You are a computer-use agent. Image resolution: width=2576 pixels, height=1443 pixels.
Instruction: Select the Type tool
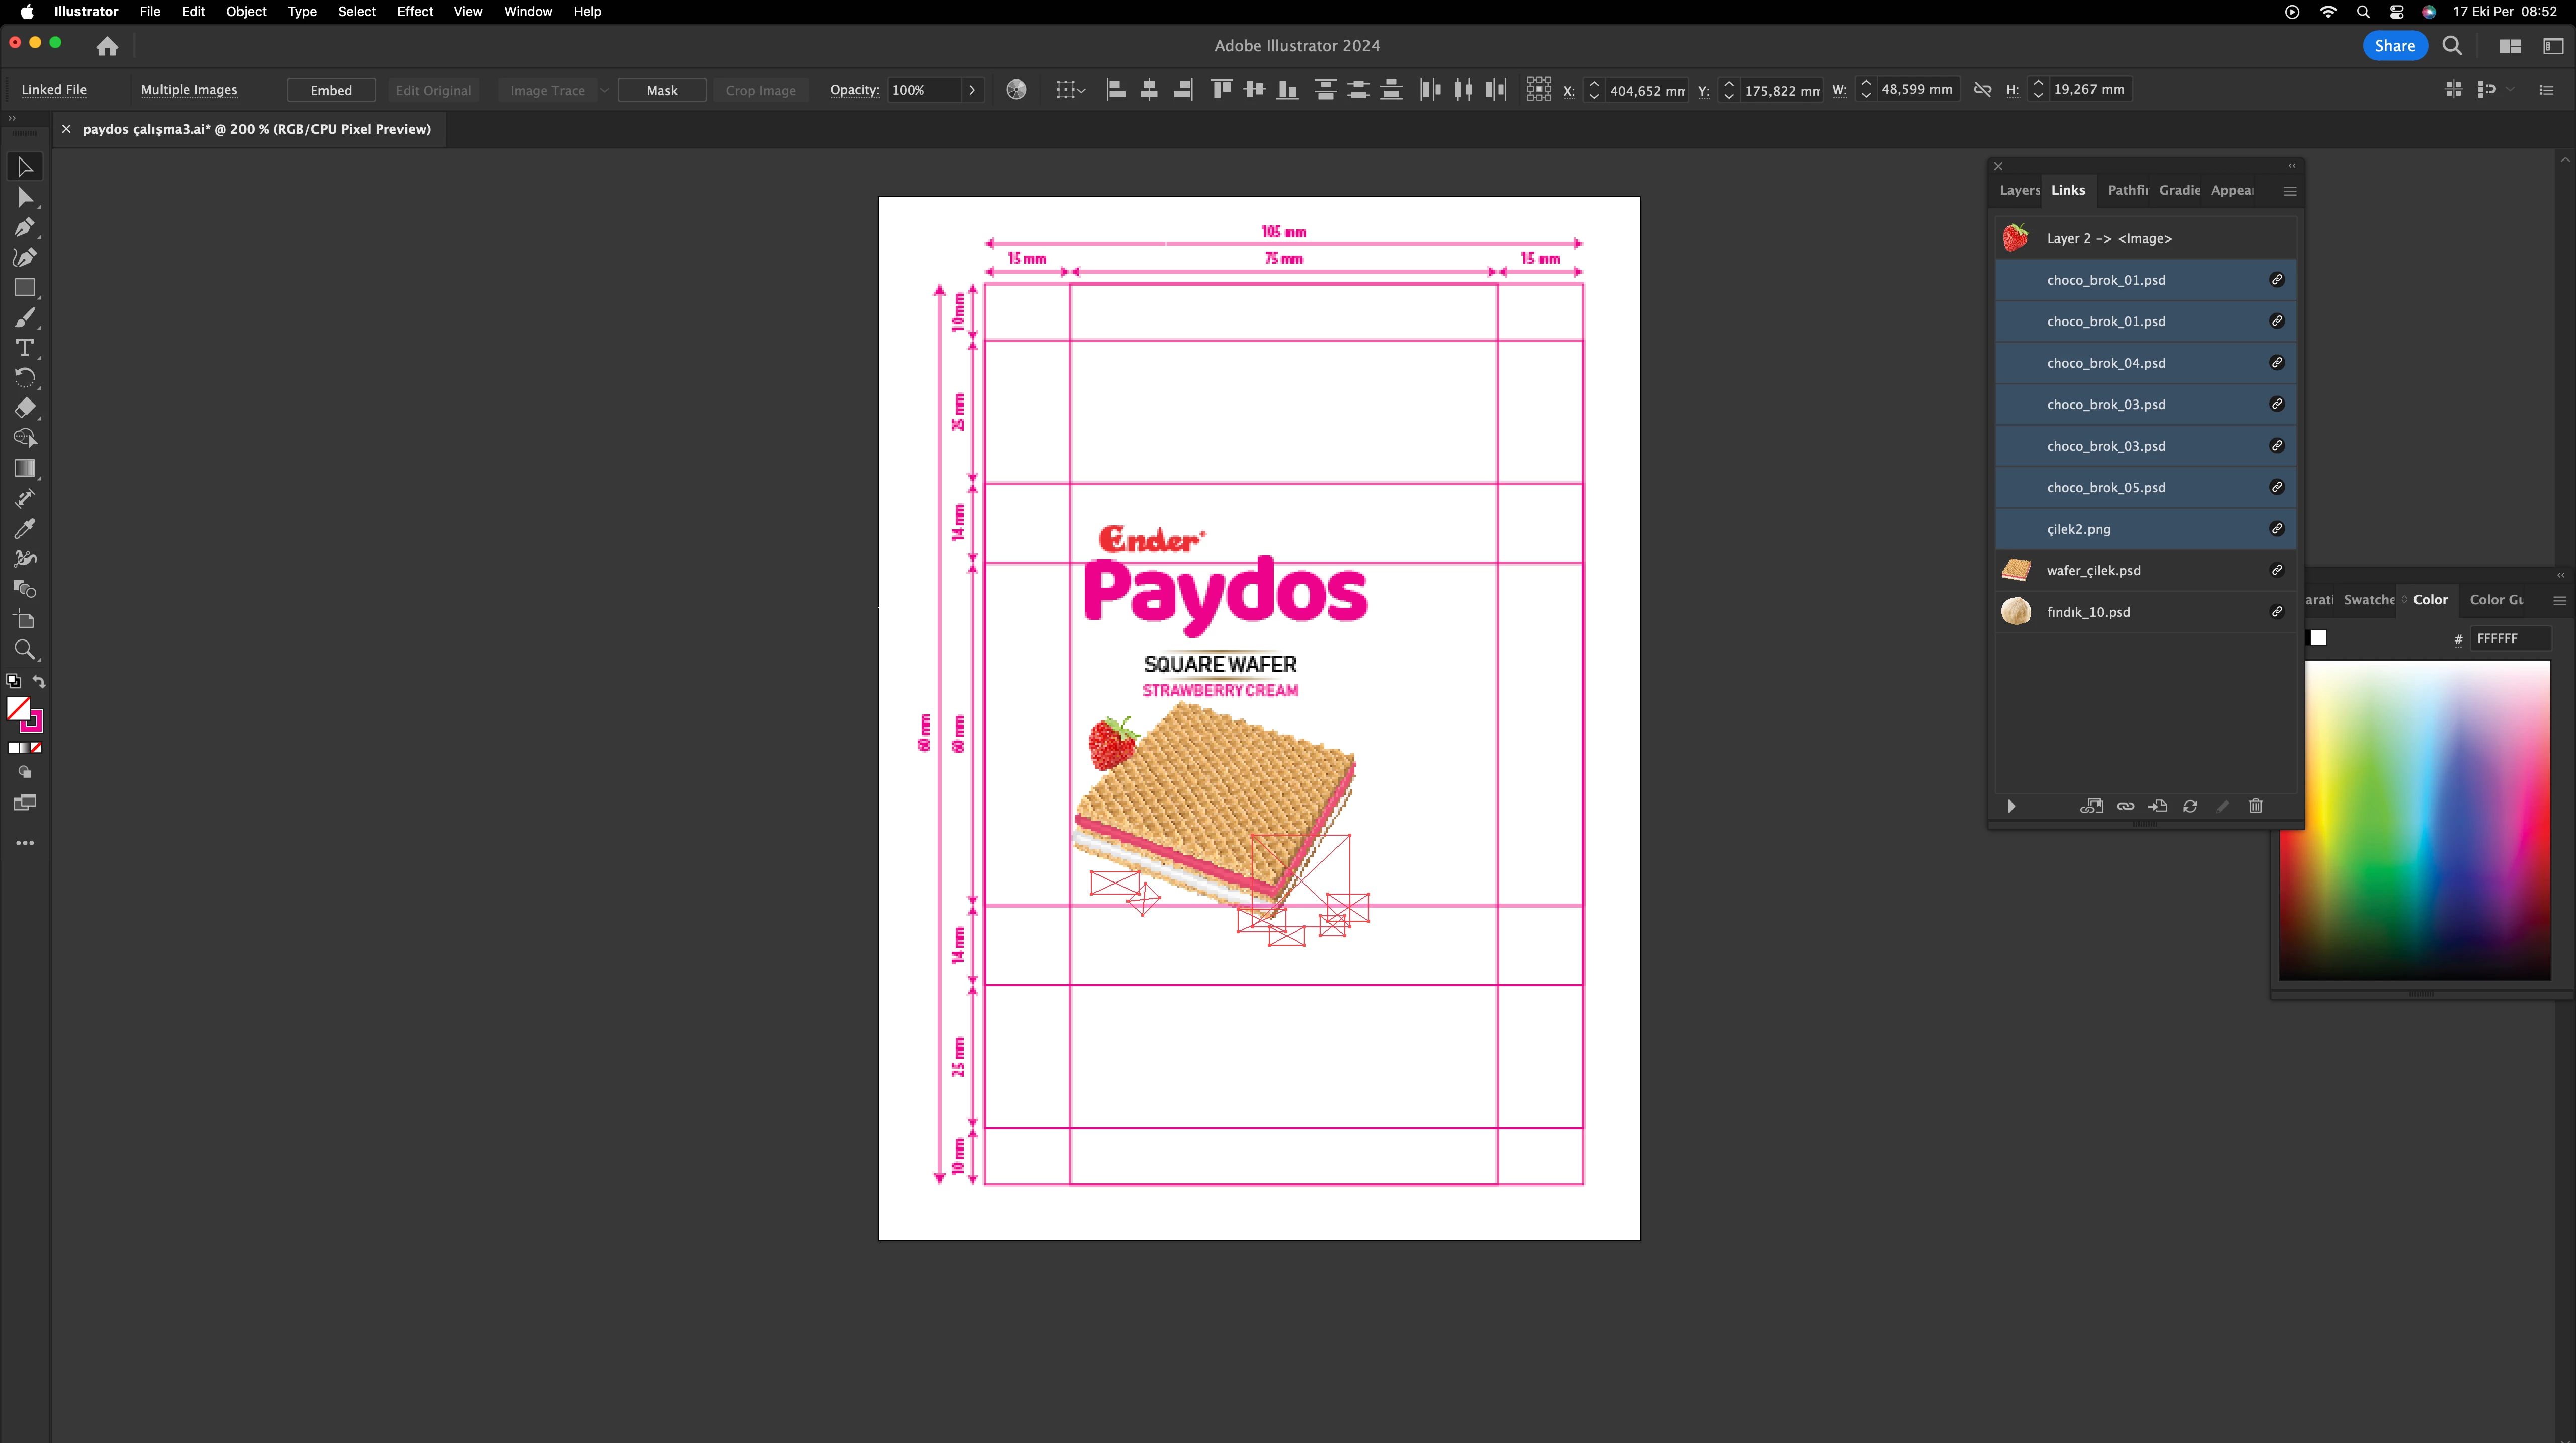click(24, 348)
